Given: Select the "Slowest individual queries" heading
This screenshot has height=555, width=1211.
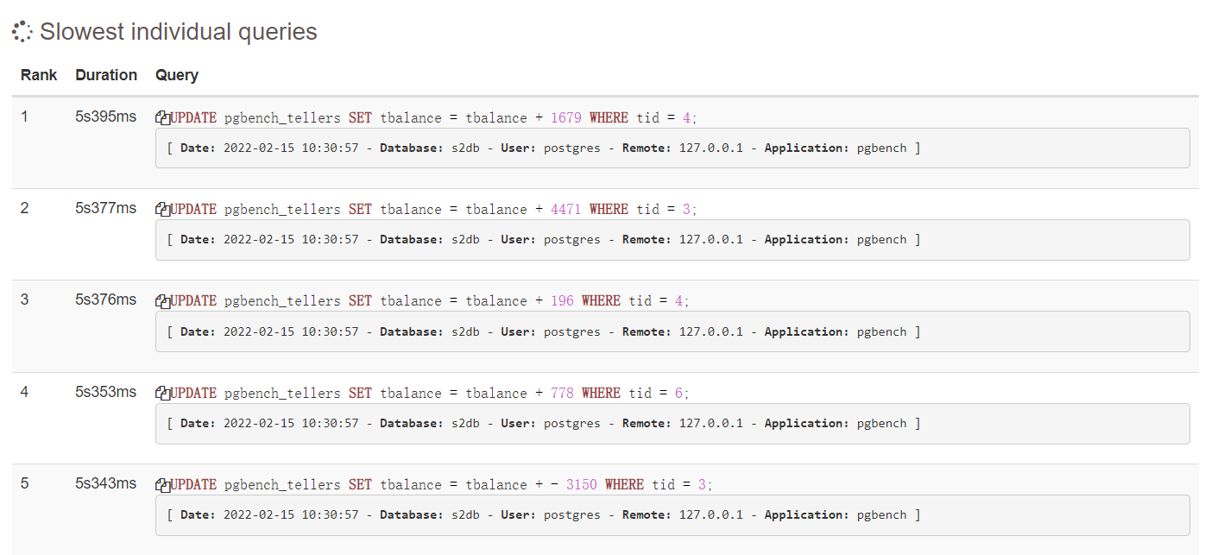Looking at the screenshot, I should (x=179, y=32).
